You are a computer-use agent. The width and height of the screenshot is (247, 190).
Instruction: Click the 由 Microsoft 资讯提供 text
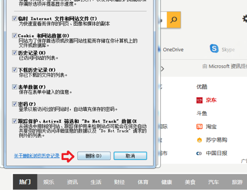click(225, 66)
